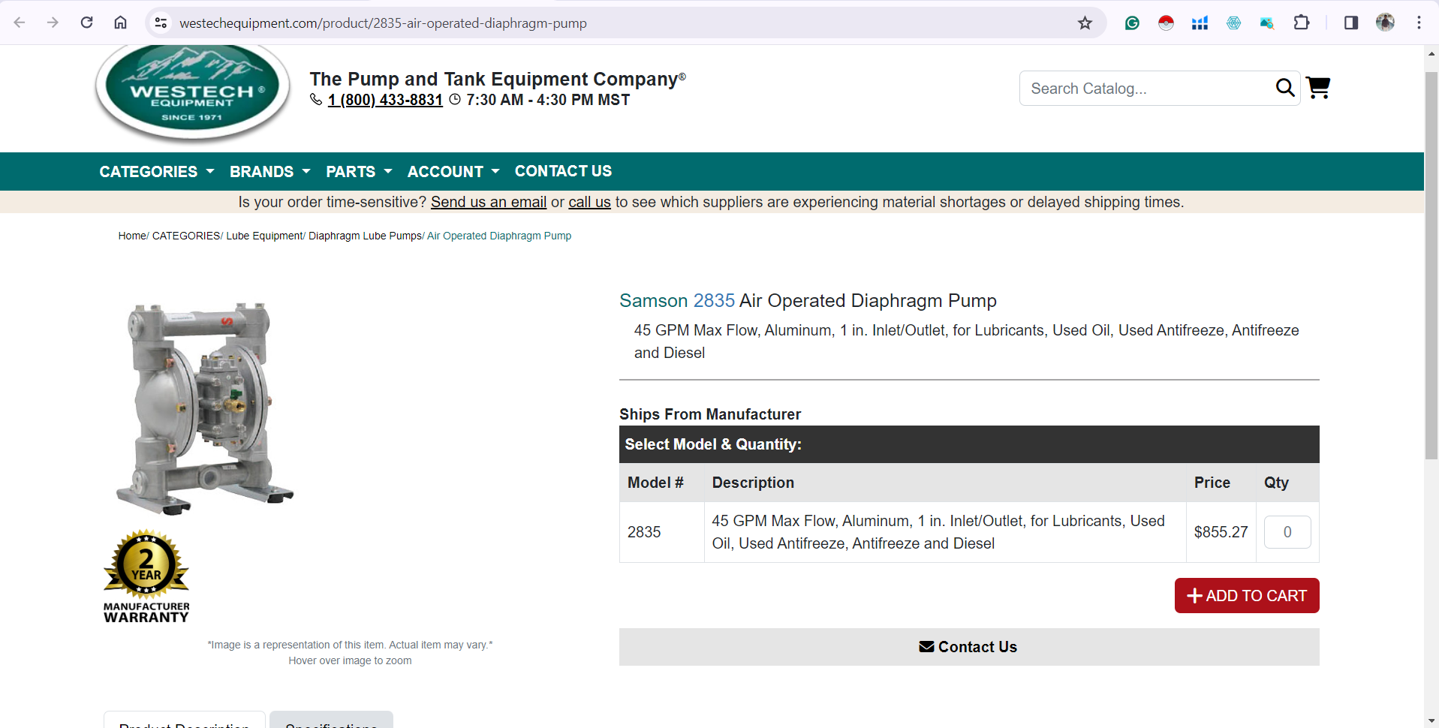This screenshot has height=728, width=1439.
Task: Open the CONTACT US page
Action: (563, 171)
